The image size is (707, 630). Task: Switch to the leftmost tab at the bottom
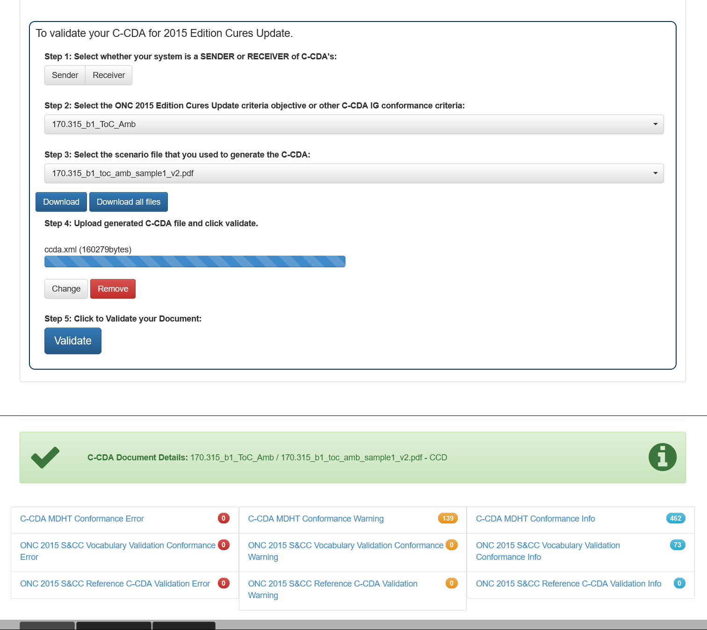(47, 625)
